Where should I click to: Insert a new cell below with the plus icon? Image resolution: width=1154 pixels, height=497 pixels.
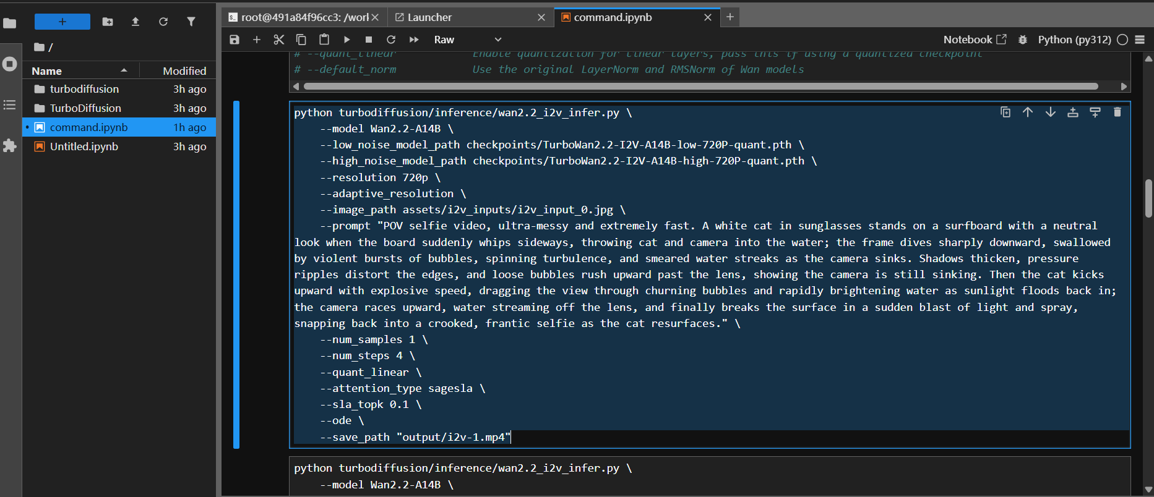click(x=257, y=40)
